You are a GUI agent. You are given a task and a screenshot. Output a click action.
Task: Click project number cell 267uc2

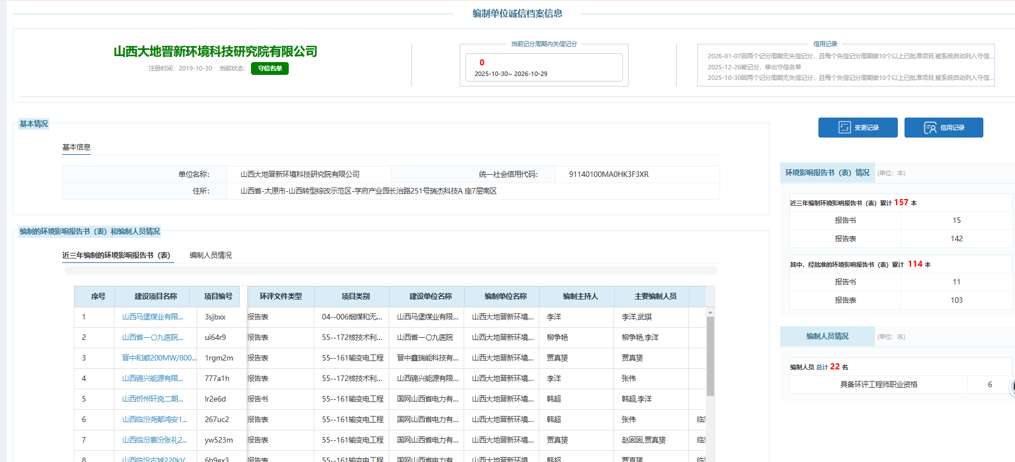click(x=217, y=419)
